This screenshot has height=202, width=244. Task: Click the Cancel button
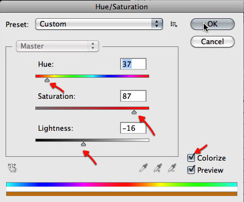click(213, 41)
